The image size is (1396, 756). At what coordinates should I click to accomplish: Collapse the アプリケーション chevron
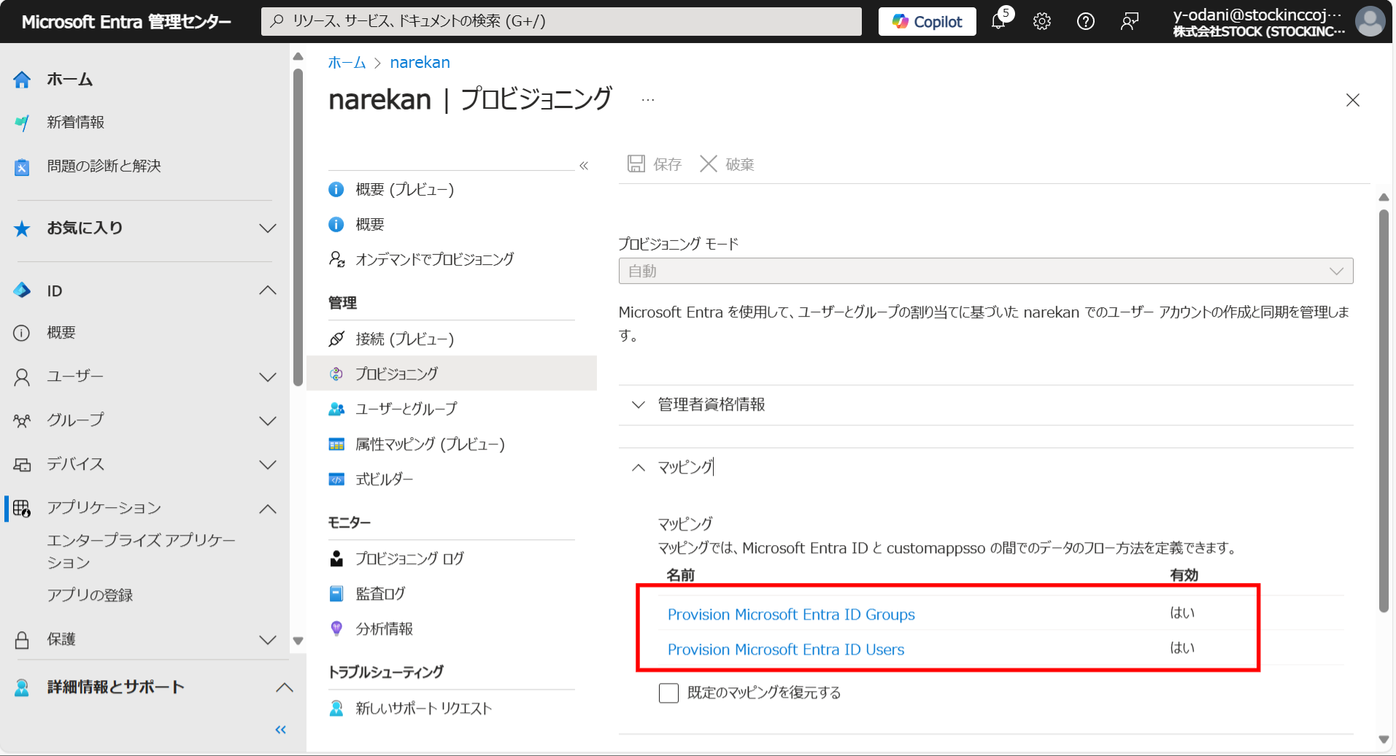268,509
